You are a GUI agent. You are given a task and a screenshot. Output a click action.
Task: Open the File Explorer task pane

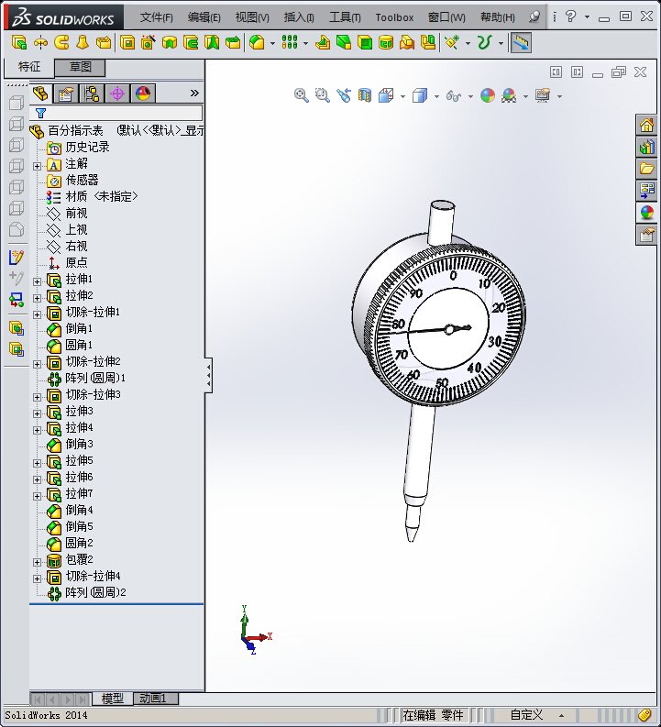point(646,169)
